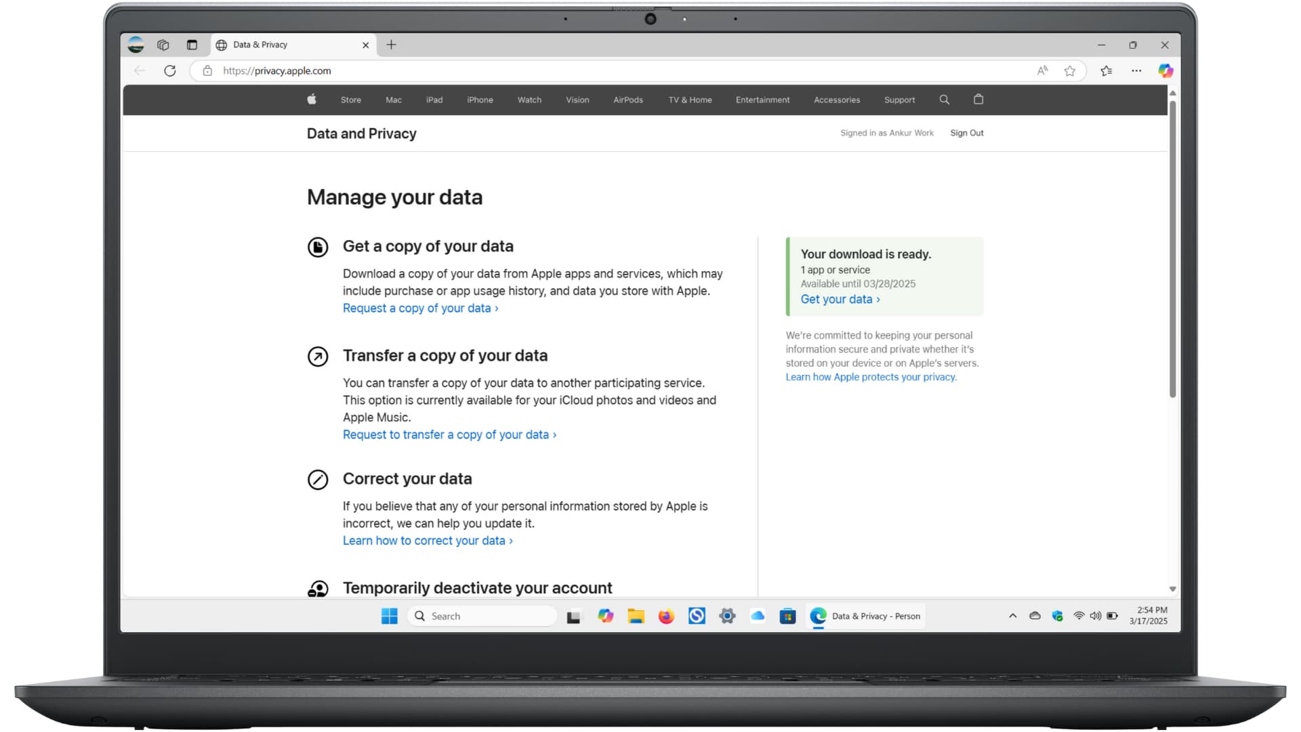Screen dimensions: 1301x732
Task: Click the Wi-Fi icon in system tray
Action: click(1079, 616)
